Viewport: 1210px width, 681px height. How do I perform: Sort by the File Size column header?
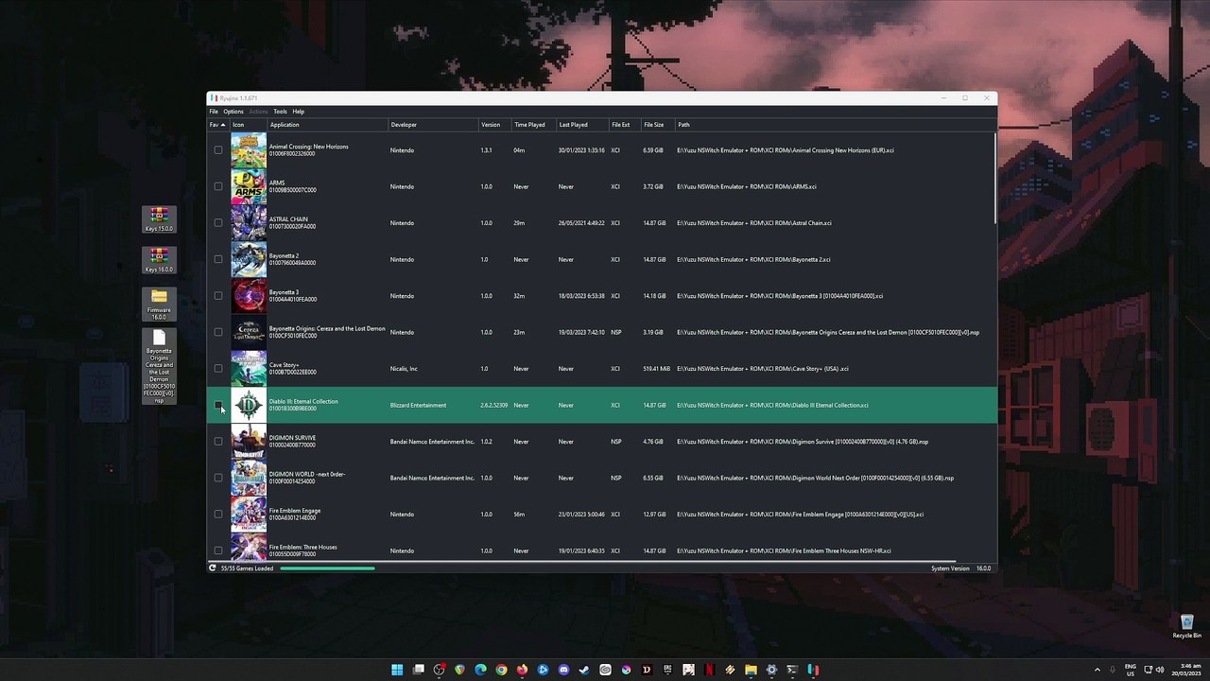click(x=657, y=125)
